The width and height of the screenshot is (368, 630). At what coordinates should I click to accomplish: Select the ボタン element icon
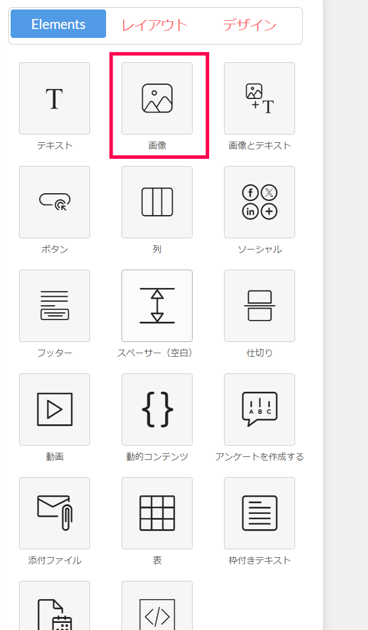point(55,202)
